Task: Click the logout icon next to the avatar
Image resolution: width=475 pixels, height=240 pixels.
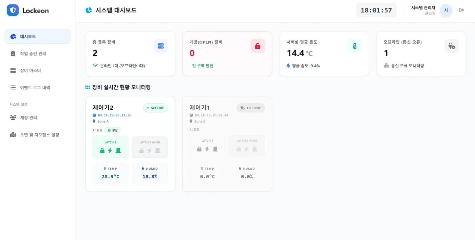Action: click(461, 10)
